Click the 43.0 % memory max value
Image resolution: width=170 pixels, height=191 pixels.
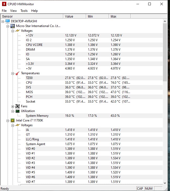pos(115,116)
